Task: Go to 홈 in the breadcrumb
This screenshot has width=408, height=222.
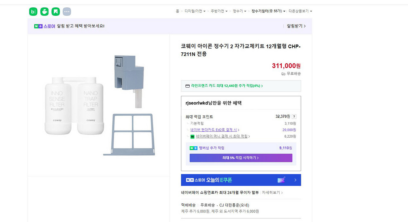Action: [x=178, y=11]
